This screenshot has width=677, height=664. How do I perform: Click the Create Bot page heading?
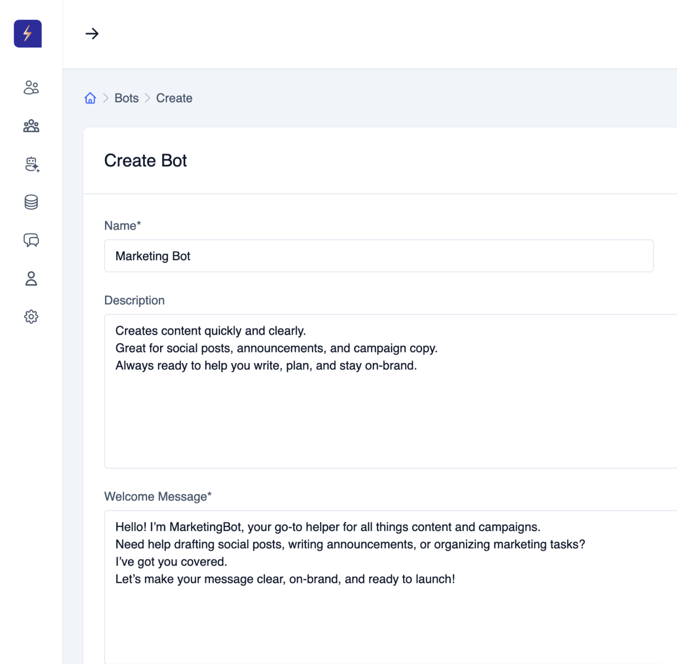click(145, 161)
